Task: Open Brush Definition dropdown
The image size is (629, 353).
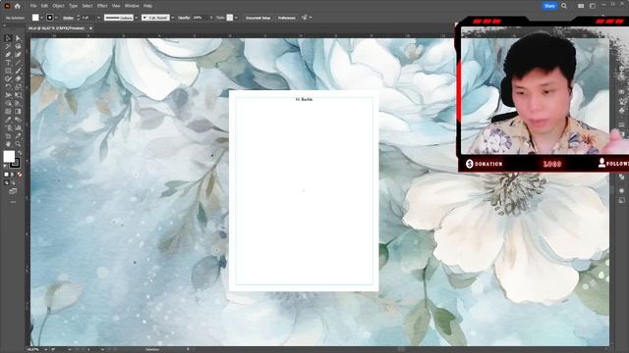Action: tap(173, 18)
